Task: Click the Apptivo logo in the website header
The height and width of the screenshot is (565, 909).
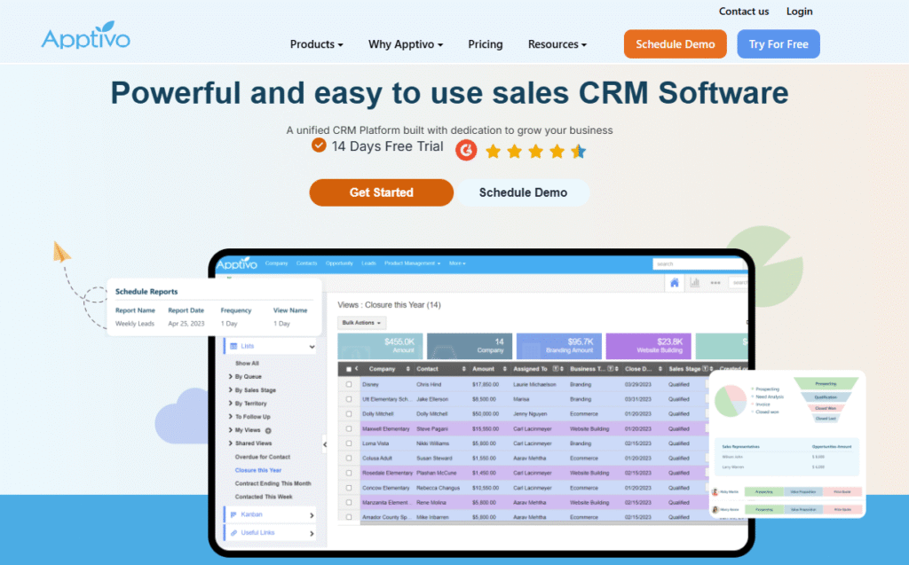Action: coord(86,36)
